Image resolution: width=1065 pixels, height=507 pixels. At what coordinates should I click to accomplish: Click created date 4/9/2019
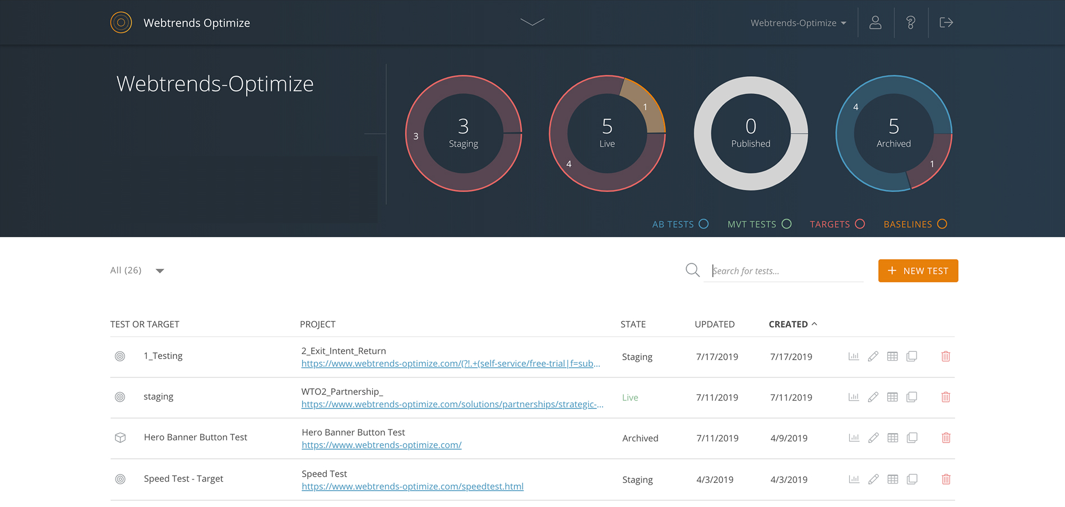pyautogui.click(x=789, y=438)
